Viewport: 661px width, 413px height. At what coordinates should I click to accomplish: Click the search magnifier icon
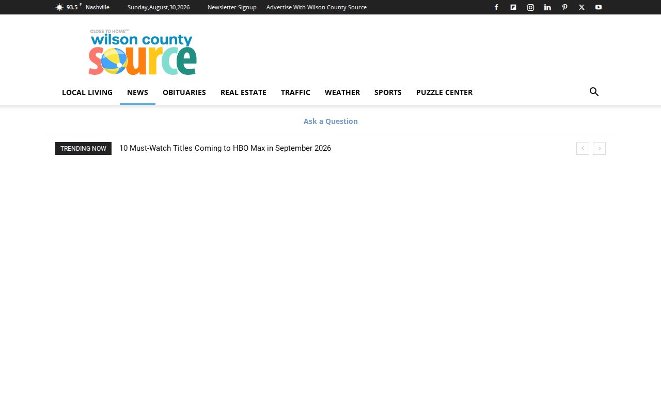pyautogui.click(x=594, y=92)
